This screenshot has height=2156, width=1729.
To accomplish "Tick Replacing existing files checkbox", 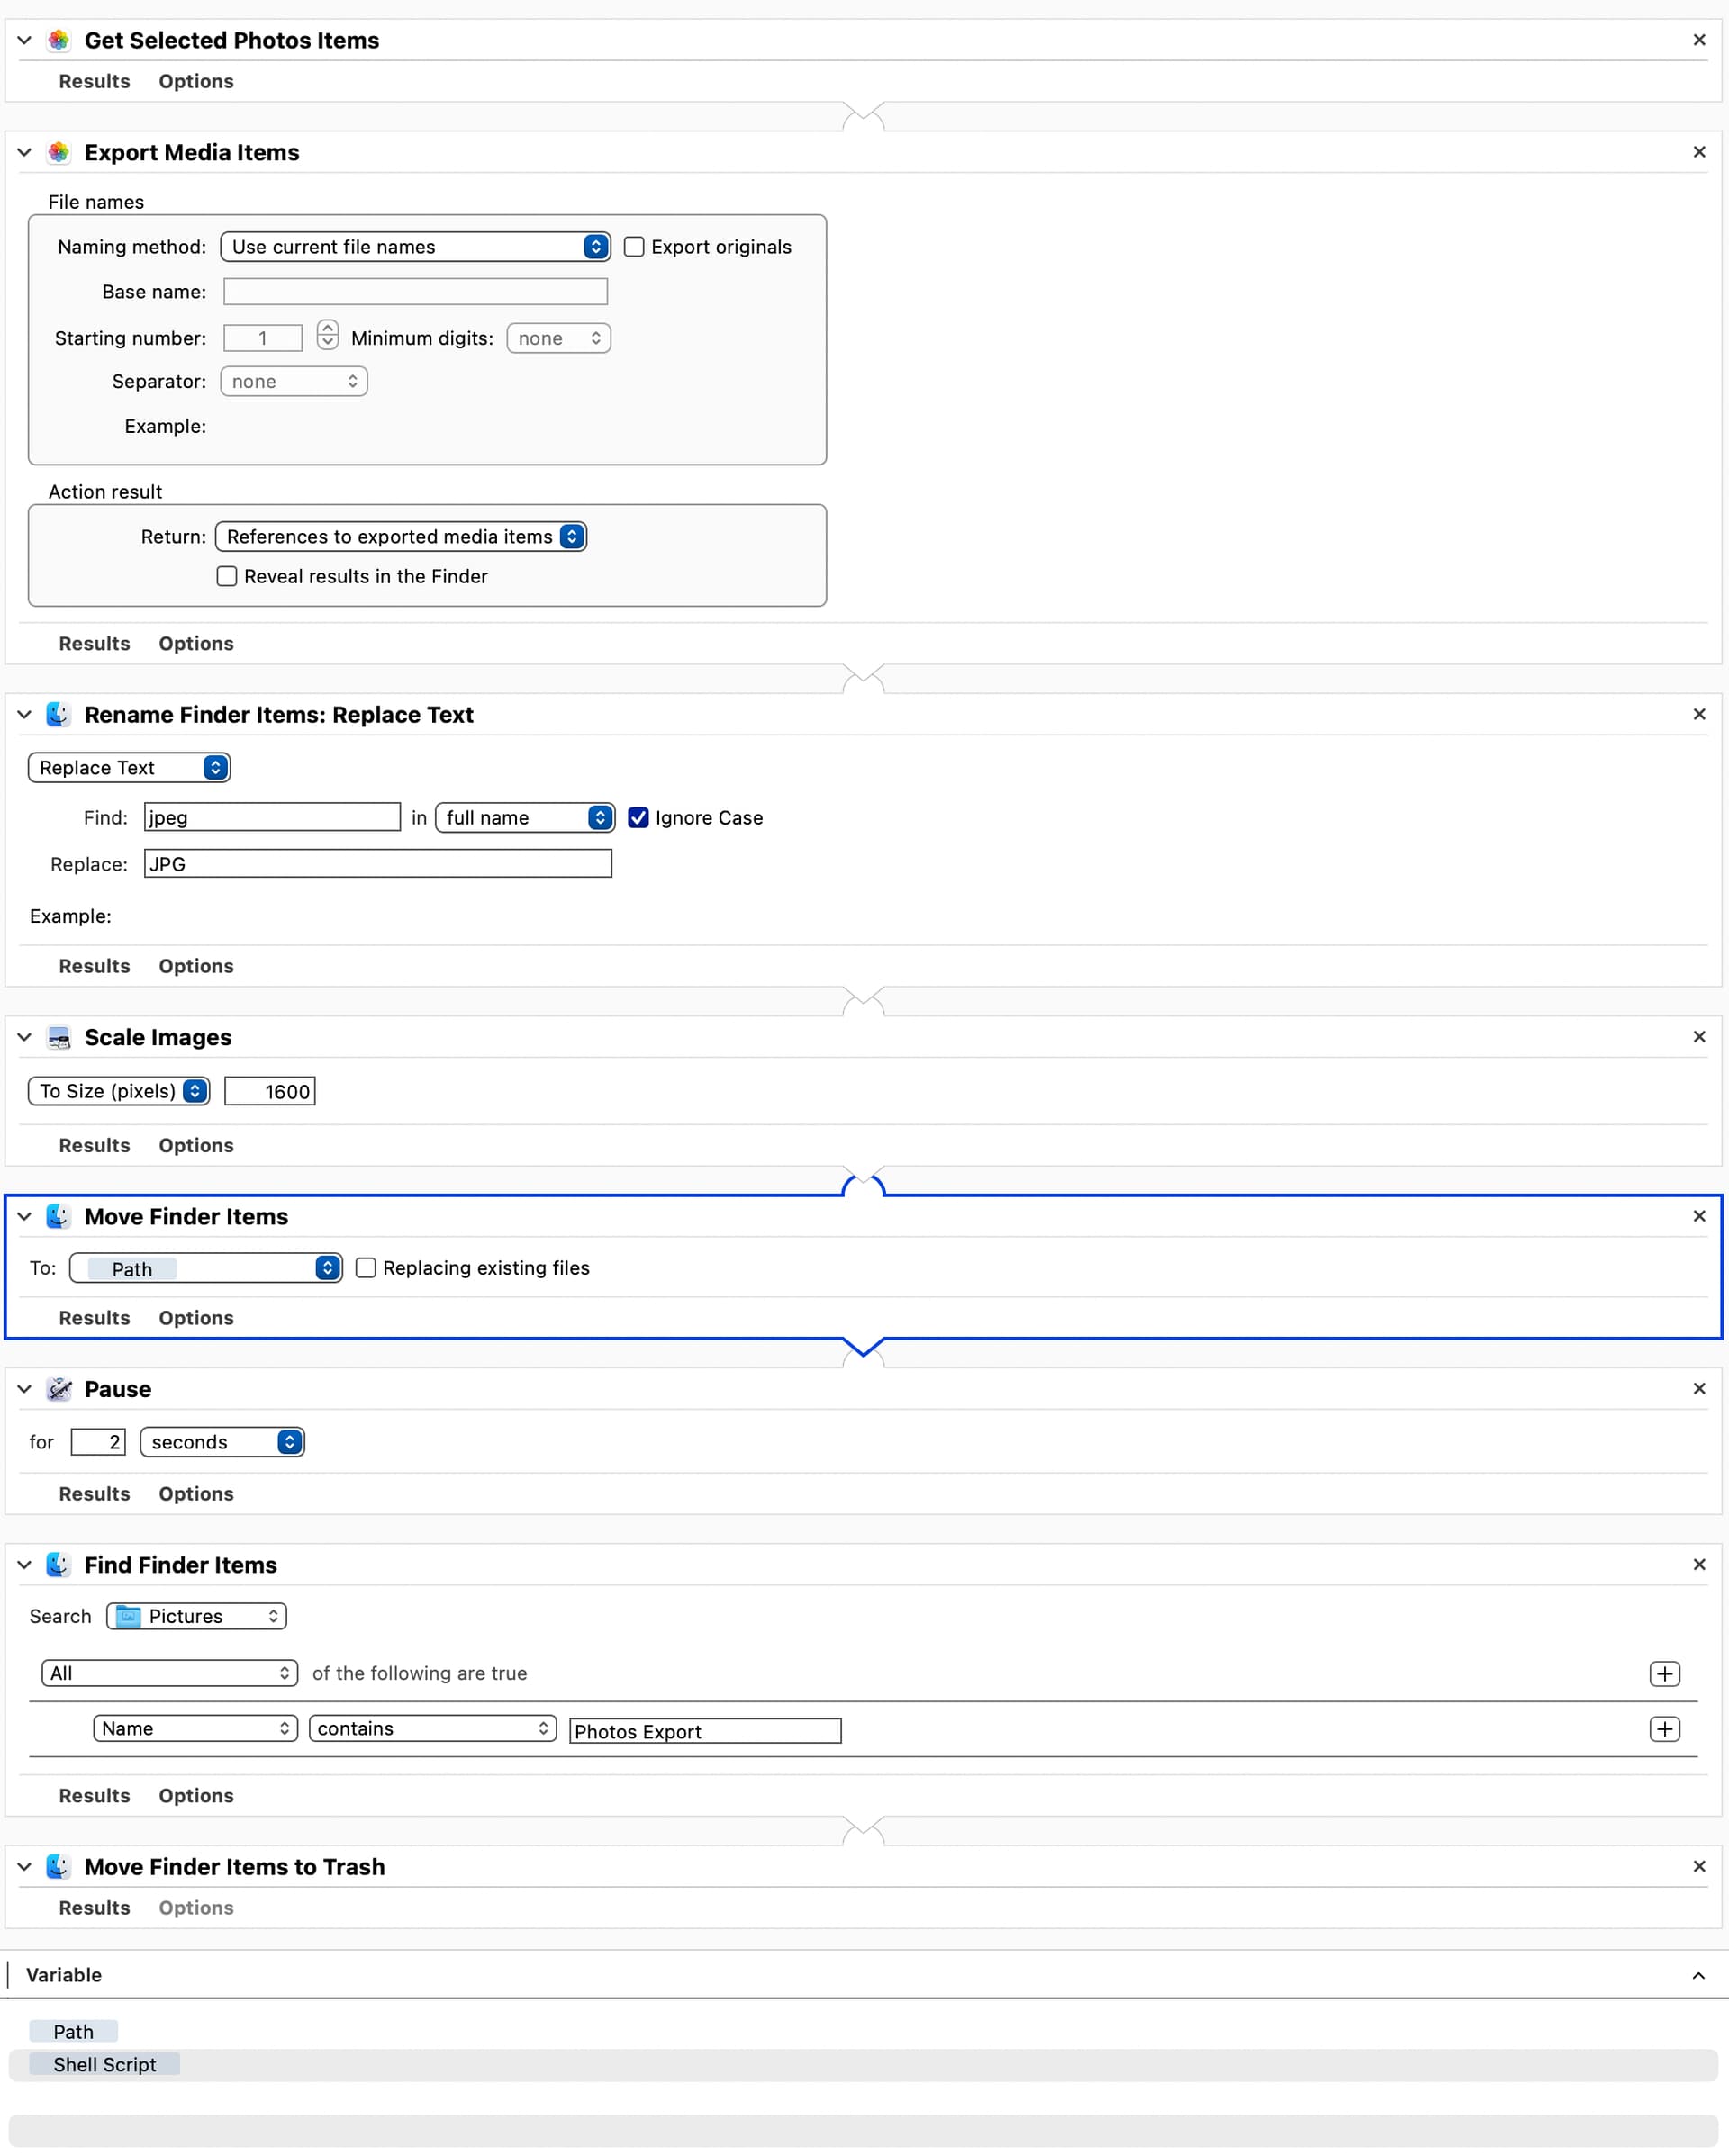I will tap(367, 1268).
